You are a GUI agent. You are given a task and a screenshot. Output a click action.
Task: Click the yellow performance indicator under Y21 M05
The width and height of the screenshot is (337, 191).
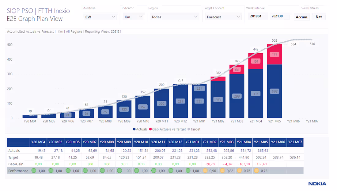256,170
